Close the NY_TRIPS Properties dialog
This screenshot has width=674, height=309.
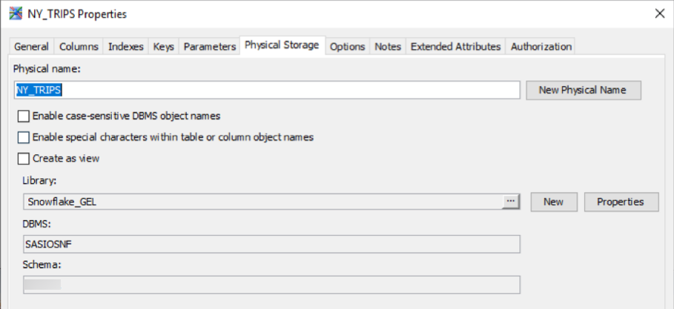tap(659, 13)
